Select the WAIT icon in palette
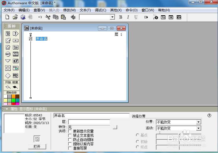The width and height of the screenshot is (218, 153). 8,54
